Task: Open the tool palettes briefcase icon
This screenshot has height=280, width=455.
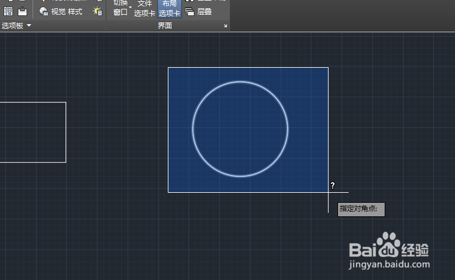Action: click(22, 12)
